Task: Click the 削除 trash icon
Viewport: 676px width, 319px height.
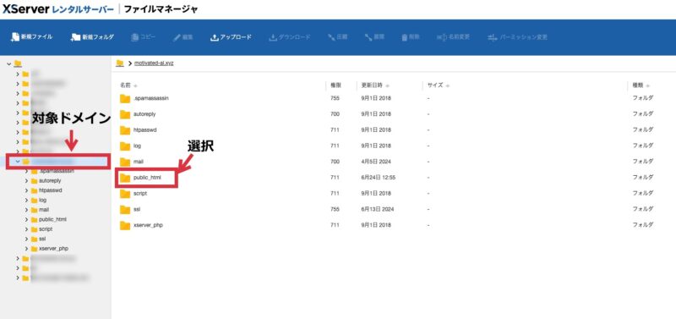Action: 405,37
